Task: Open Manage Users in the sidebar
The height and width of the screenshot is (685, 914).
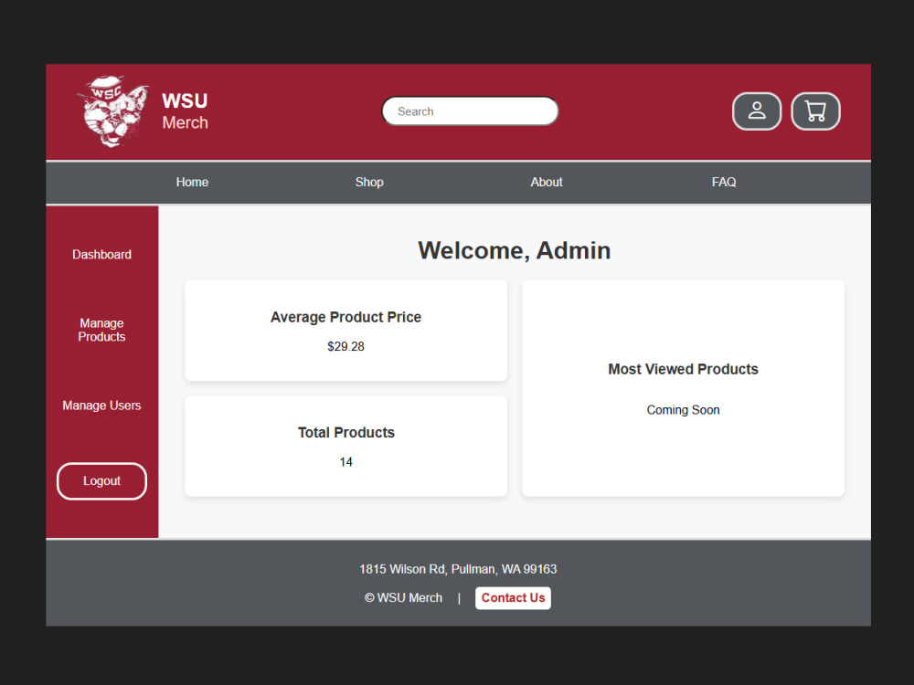Action: click(102, 406)
